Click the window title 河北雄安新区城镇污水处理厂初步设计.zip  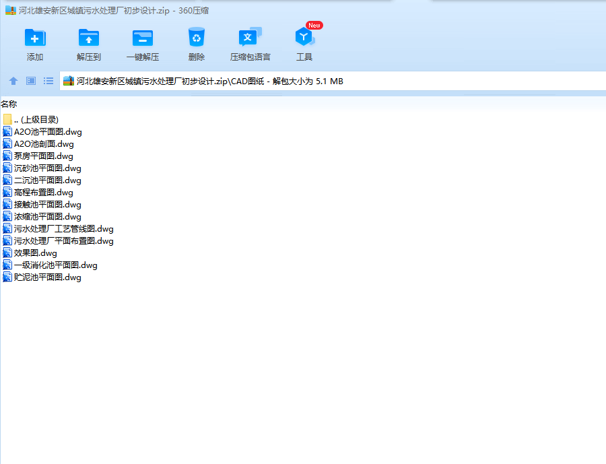94,11
